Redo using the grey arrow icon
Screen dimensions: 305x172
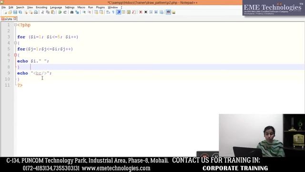[x=65, y=12]
